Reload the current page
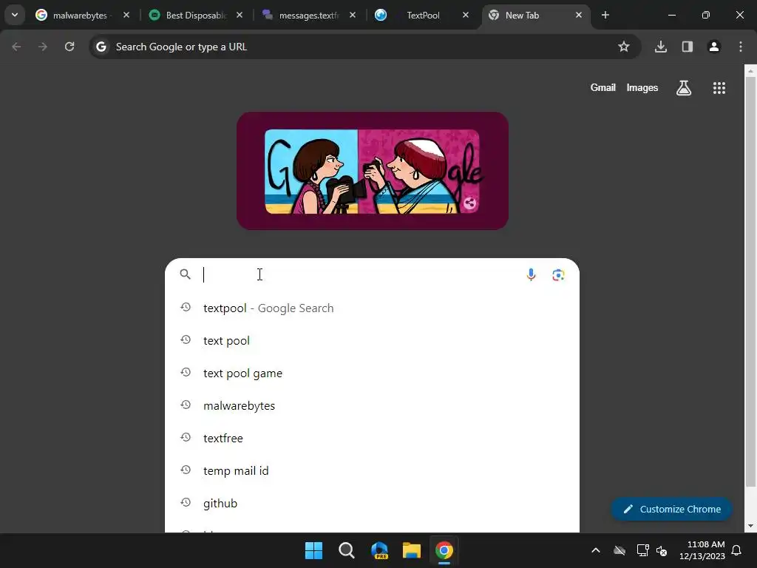The width and height of the screenshot is (757, 568). click(x=69, y=47)
